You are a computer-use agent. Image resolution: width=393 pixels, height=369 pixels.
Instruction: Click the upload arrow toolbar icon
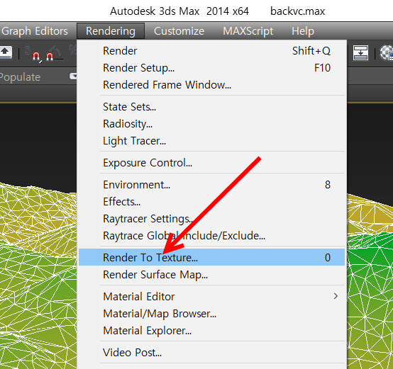[6, 52]
